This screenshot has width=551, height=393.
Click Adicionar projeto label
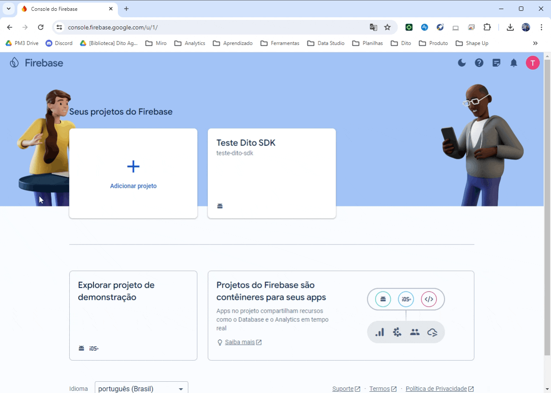tap(133, 186)
